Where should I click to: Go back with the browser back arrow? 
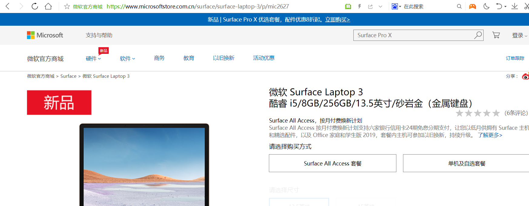[x=8, y=6]
